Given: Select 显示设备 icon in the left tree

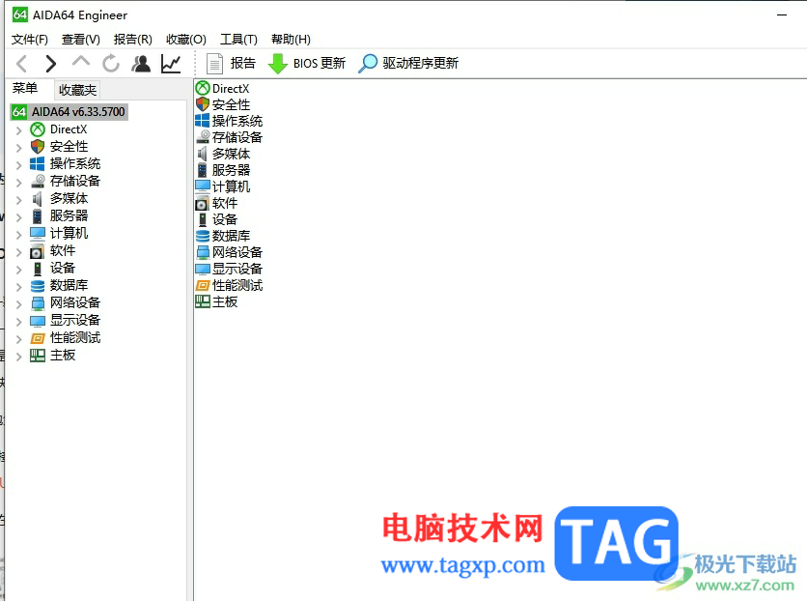Looking at the screenshot, I should click(x=38, y=321).
